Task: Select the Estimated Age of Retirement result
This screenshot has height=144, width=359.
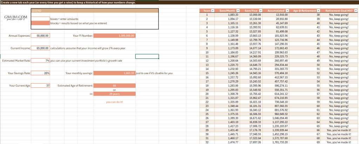Action: point(114,86)
